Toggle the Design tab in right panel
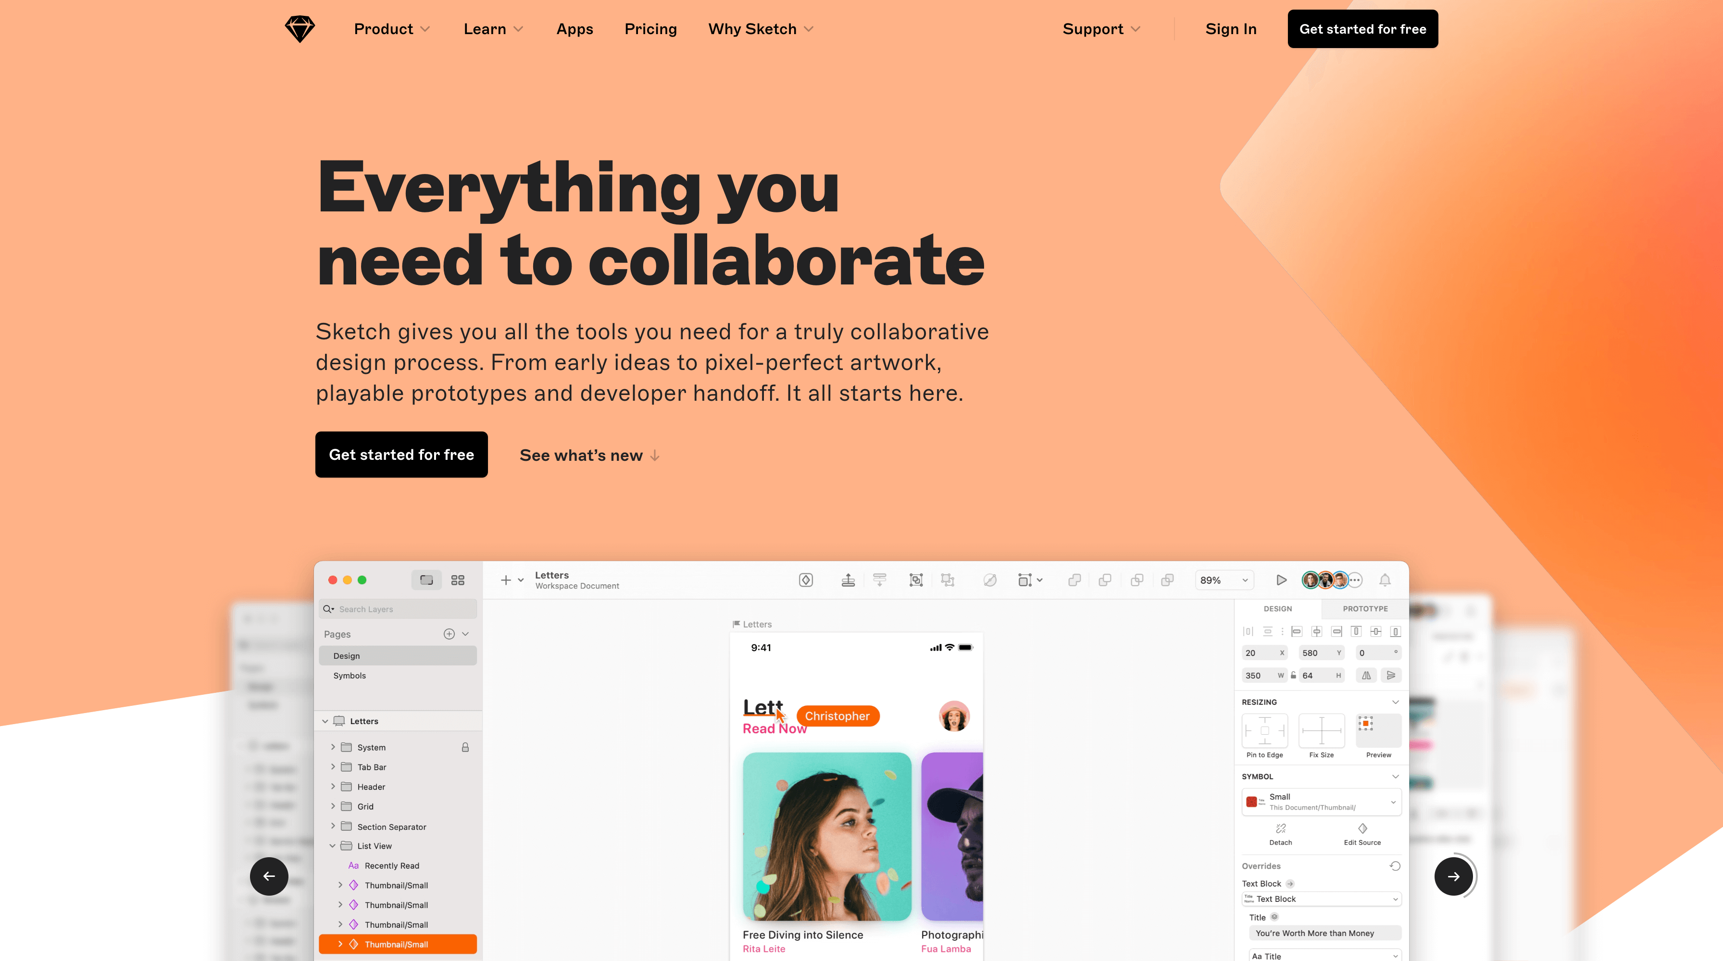 pyautogui.click(x=1277, y=608)
